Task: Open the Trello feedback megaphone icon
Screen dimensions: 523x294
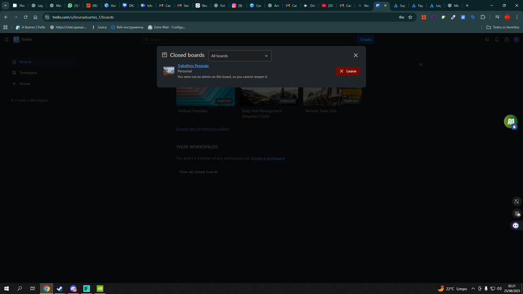Action: click(487, 39)
